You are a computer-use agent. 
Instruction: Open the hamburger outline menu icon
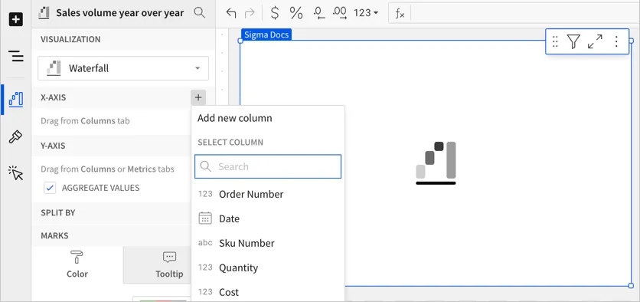[x=16, y=56]
